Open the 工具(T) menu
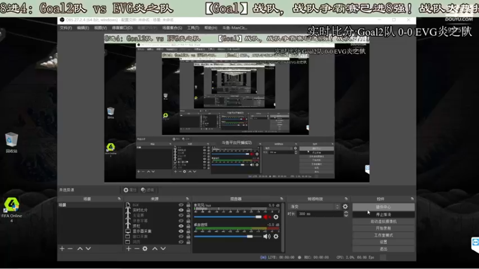 [x=193, y=27]
